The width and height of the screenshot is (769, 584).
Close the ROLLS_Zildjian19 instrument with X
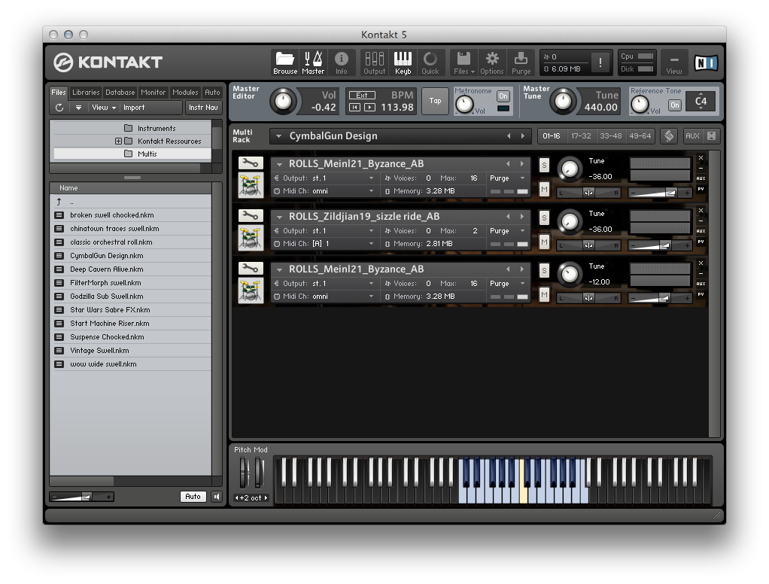point(701,211)
